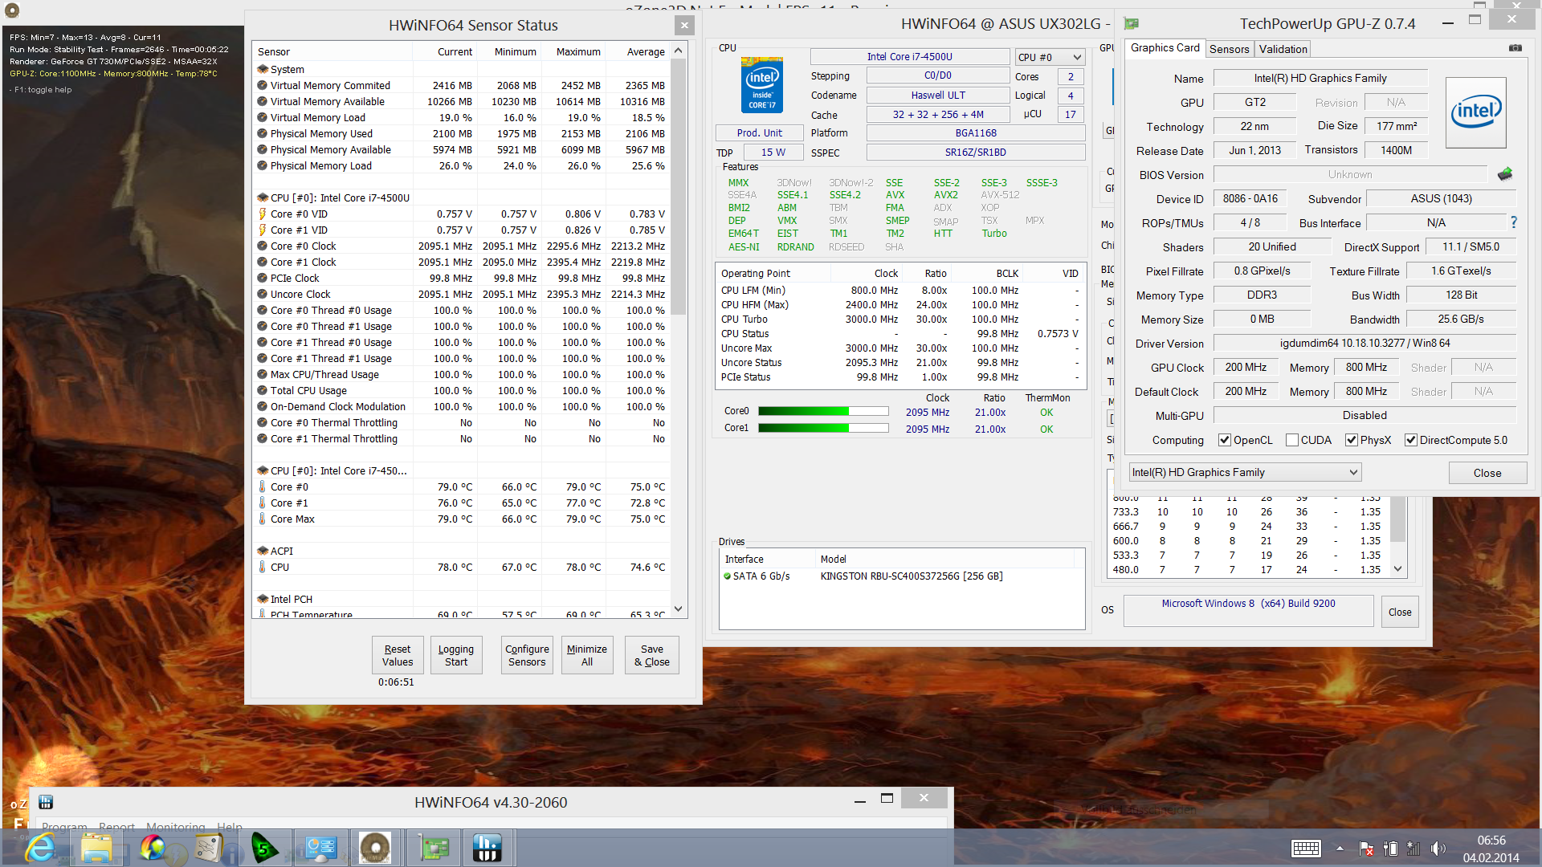Click GPU-Z graphics card taskbar icon
The image size is (1542, 867).
434,848
